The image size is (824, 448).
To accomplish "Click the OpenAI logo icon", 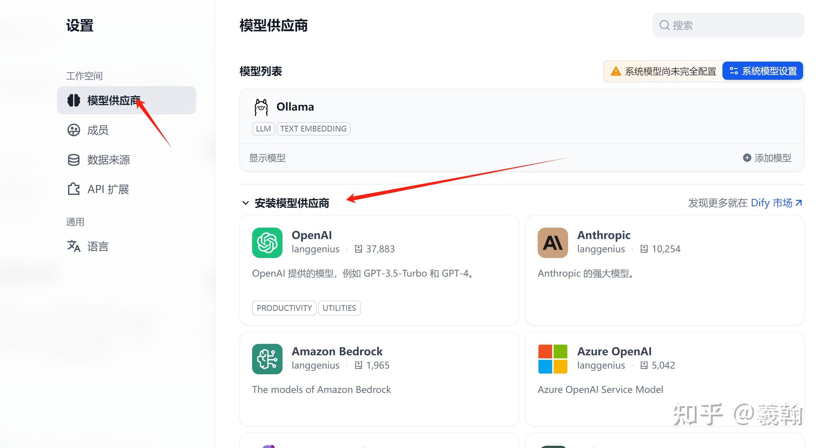I will coord(267,243).
